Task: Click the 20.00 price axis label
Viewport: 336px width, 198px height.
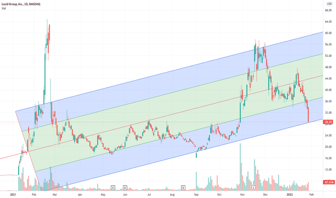Action: [328, 147]
